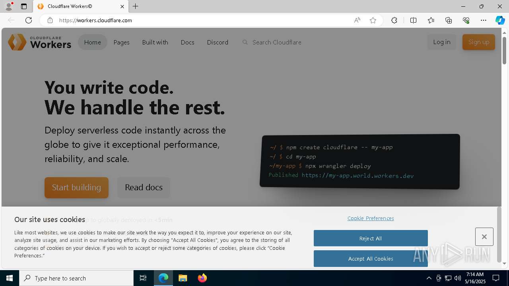
Task: Open the Favorites list
Action: click(431, 20)
